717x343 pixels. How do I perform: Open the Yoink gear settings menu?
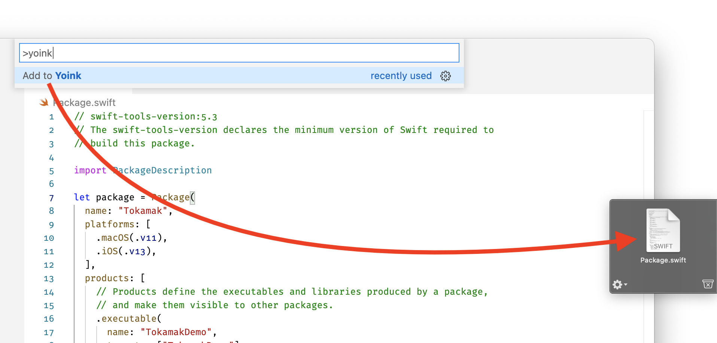[620, 285]
